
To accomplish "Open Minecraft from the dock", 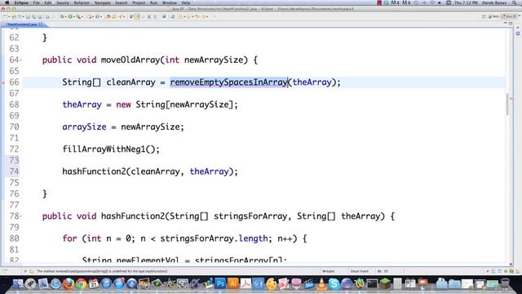I will [x=385, y=283].
